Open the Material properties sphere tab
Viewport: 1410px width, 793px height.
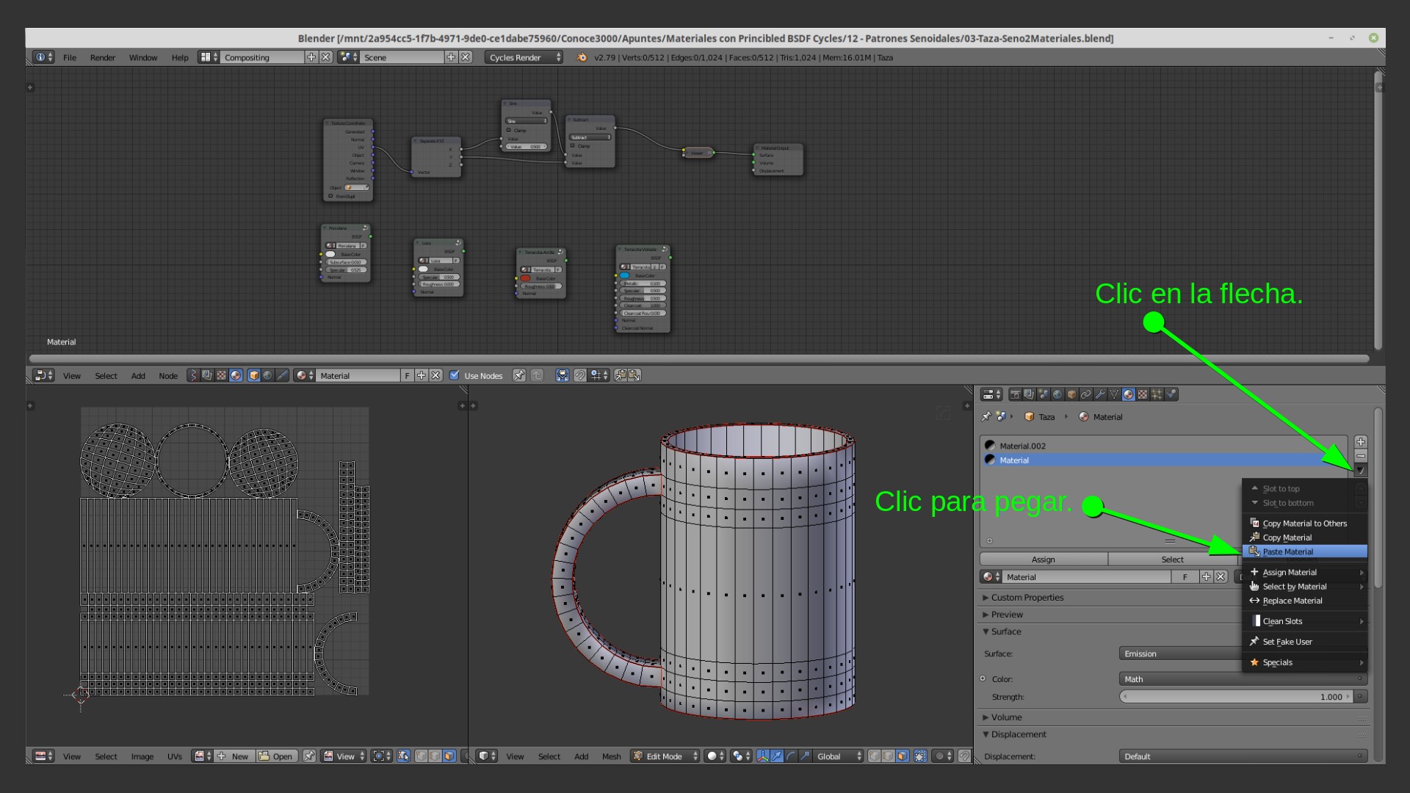1128,394
